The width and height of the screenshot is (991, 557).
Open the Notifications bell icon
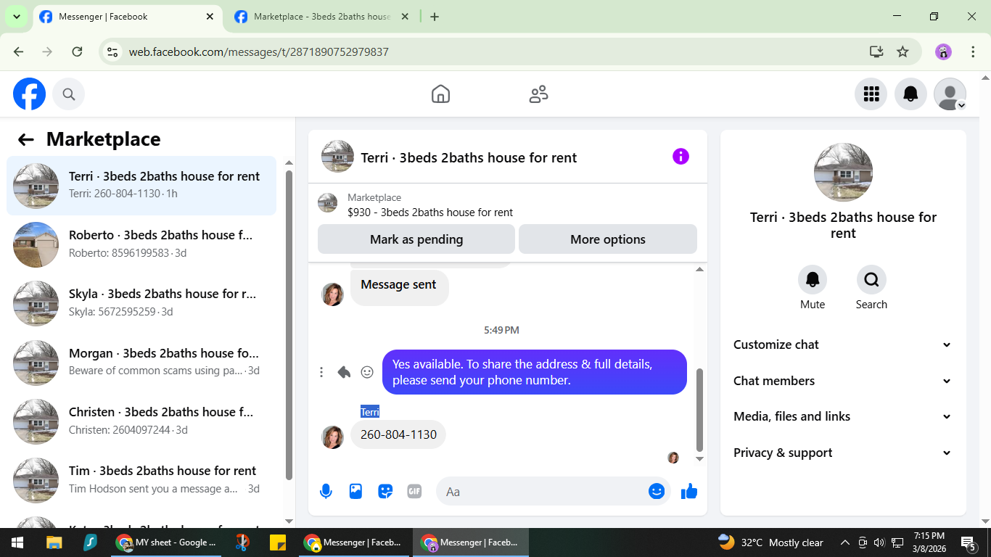tap(910, 94)
